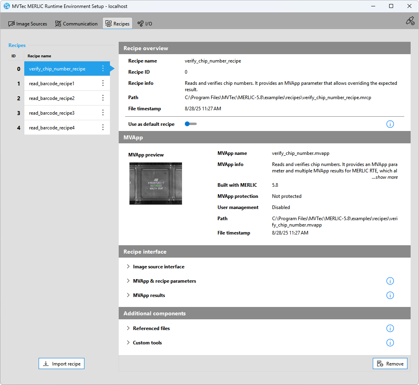The image size is (419, 385).
Task: Open three-dot menu for read_barcode_recipe1
Action: pos(103,83)
